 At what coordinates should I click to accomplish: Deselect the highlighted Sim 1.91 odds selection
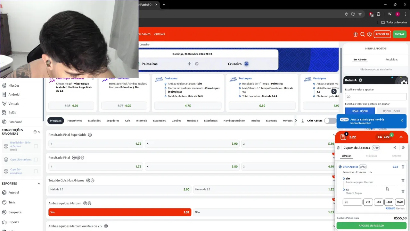coord(120,212)
